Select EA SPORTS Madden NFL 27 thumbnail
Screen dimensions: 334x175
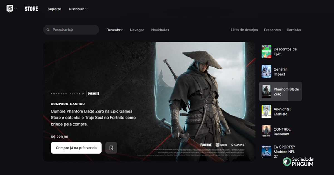(266, 152)
